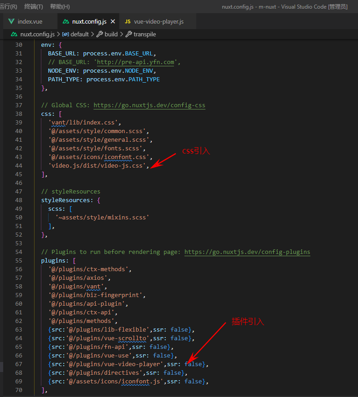The height and width of the screenshot is (397, 358).
Task: Click the wrench icon before build breadcrumb
Action: (x=100, y=34)
